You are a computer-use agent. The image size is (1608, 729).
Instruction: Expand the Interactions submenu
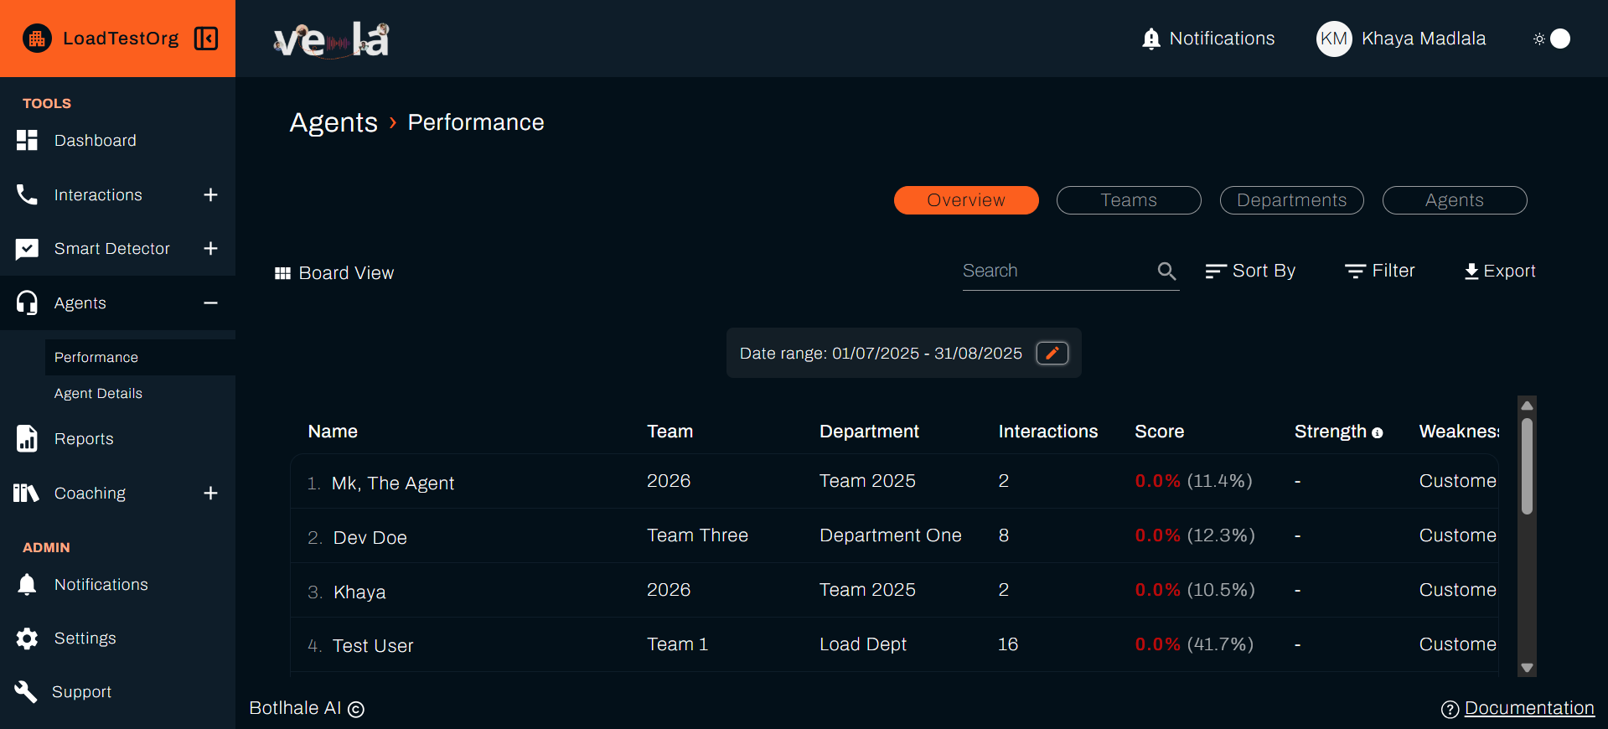pyautogui.click(x=210, y=195)
